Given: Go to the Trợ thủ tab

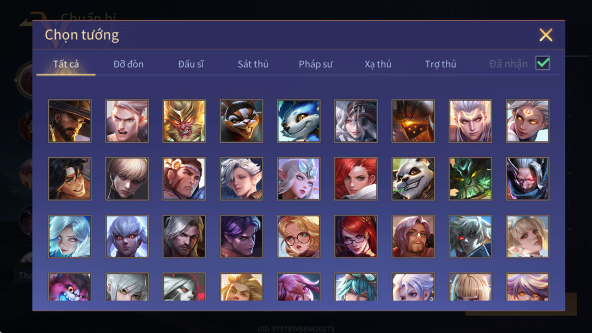Looking at the screenshot, I should tap(440, 64).
